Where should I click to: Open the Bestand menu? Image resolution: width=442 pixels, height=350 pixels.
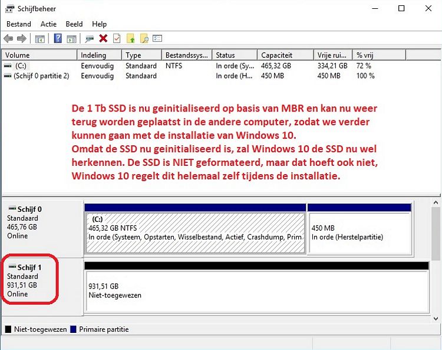[19, 24]
